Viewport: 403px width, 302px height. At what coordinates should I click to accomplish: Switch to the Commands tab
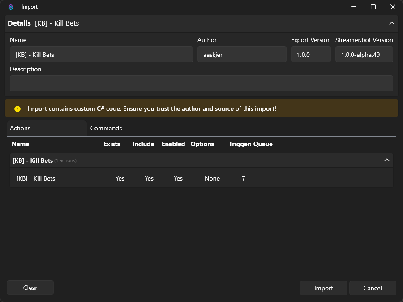click(x=106, y=128)
